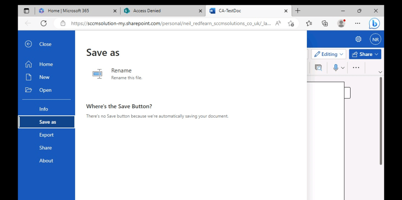The height and width of the screenshot is (200, 402).
Task: Open the Bing chat sidebar icon
Action: [x=374, y=24]
